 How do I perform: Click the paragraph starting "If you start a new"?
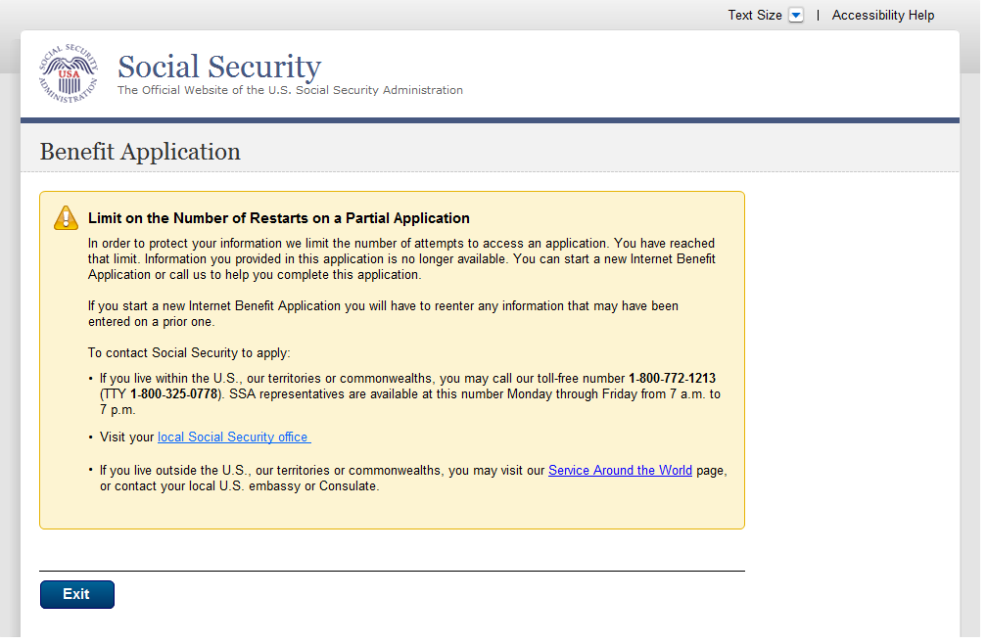point(382,314)
